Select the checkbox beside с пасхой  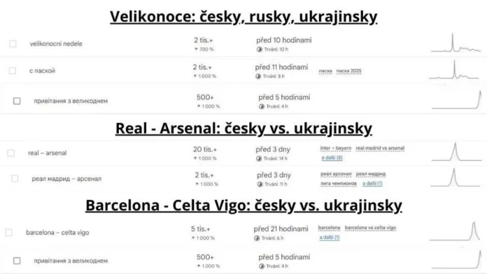coord(13,71)
